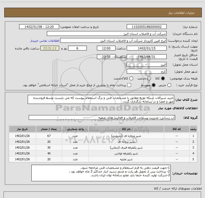Select row شیر پروانه ای
Image resolution: width=205 pixels, height=198 pixels.
(x=103, y=142)
